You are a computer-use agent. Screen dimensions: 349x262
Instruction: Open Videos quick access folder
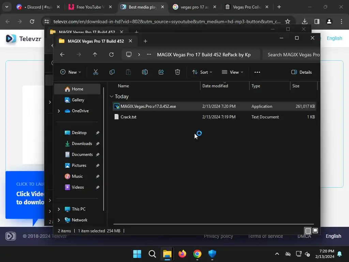click(78, 187)
